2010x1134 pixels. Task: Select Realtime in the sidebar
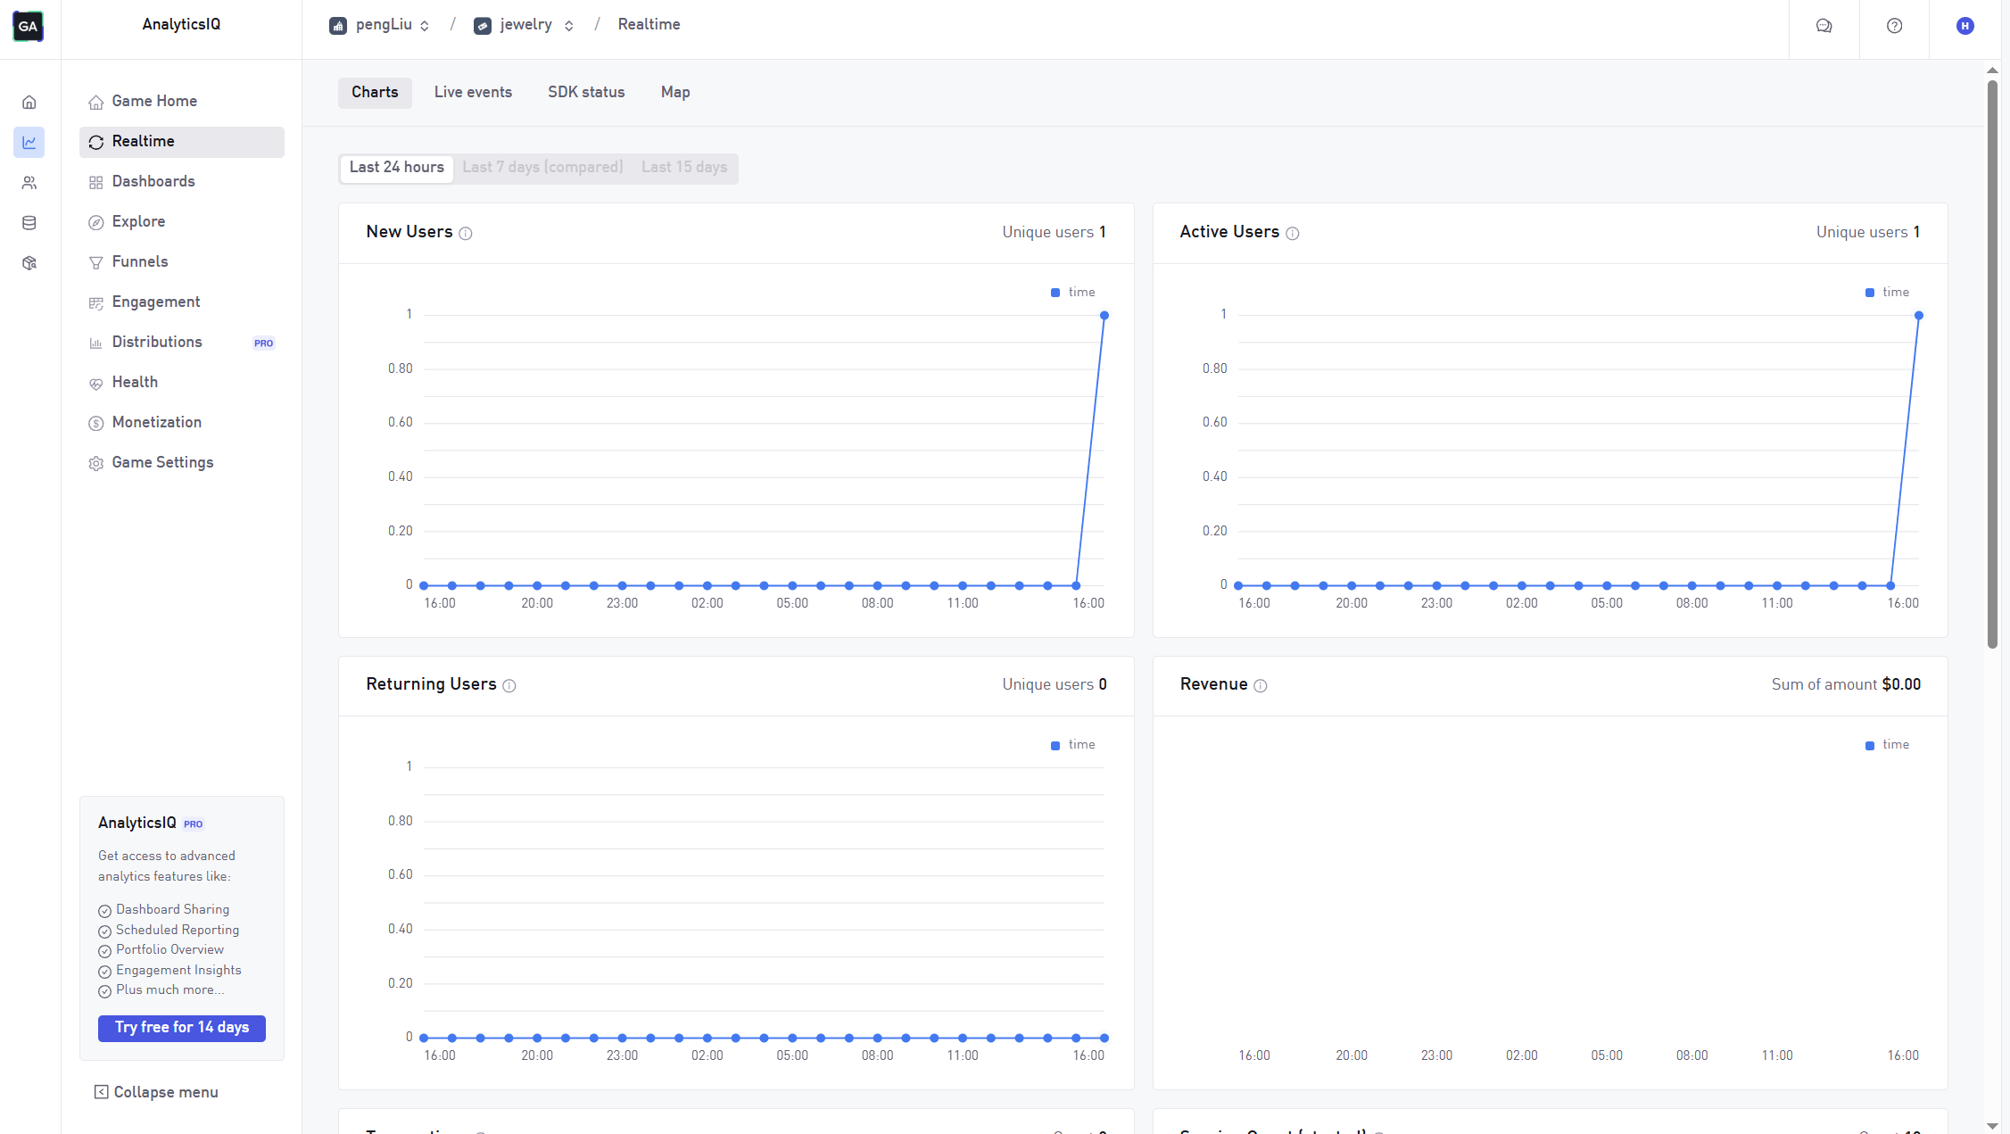coord(182,142)
